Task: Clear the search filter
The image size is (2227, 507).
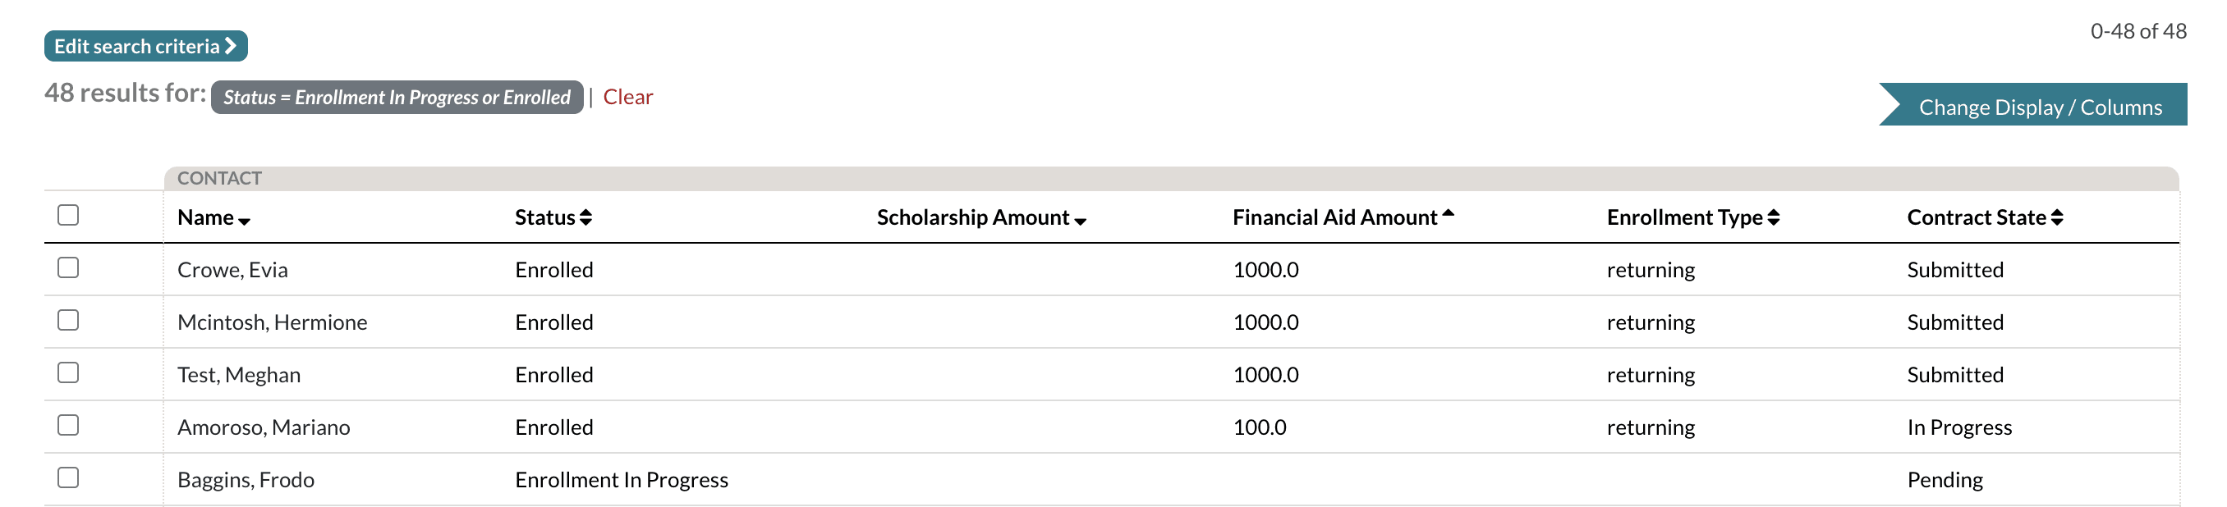Action: (627, 97)
